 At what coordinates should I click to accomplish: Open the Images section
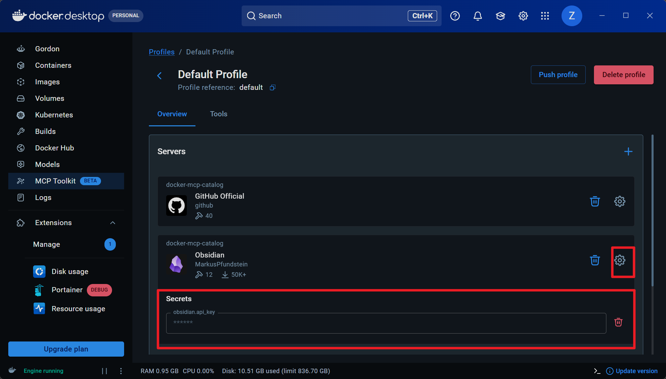coord(66,82)
